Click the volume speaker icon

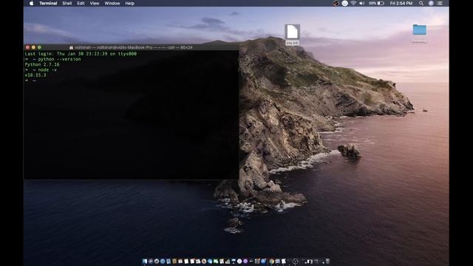[361, 3]
